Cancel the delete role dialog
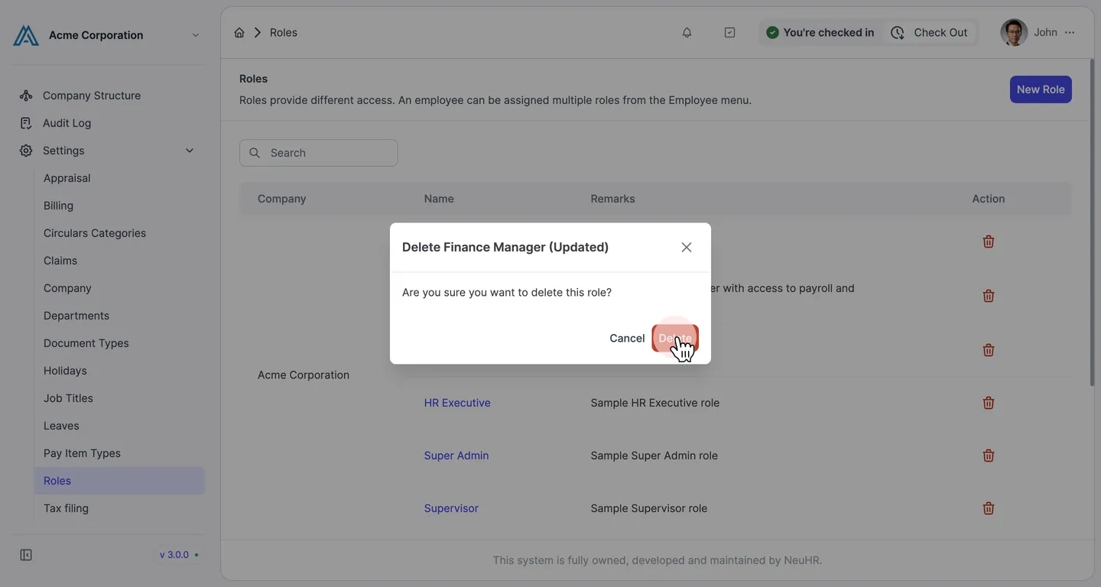 [x=627, y=338]
